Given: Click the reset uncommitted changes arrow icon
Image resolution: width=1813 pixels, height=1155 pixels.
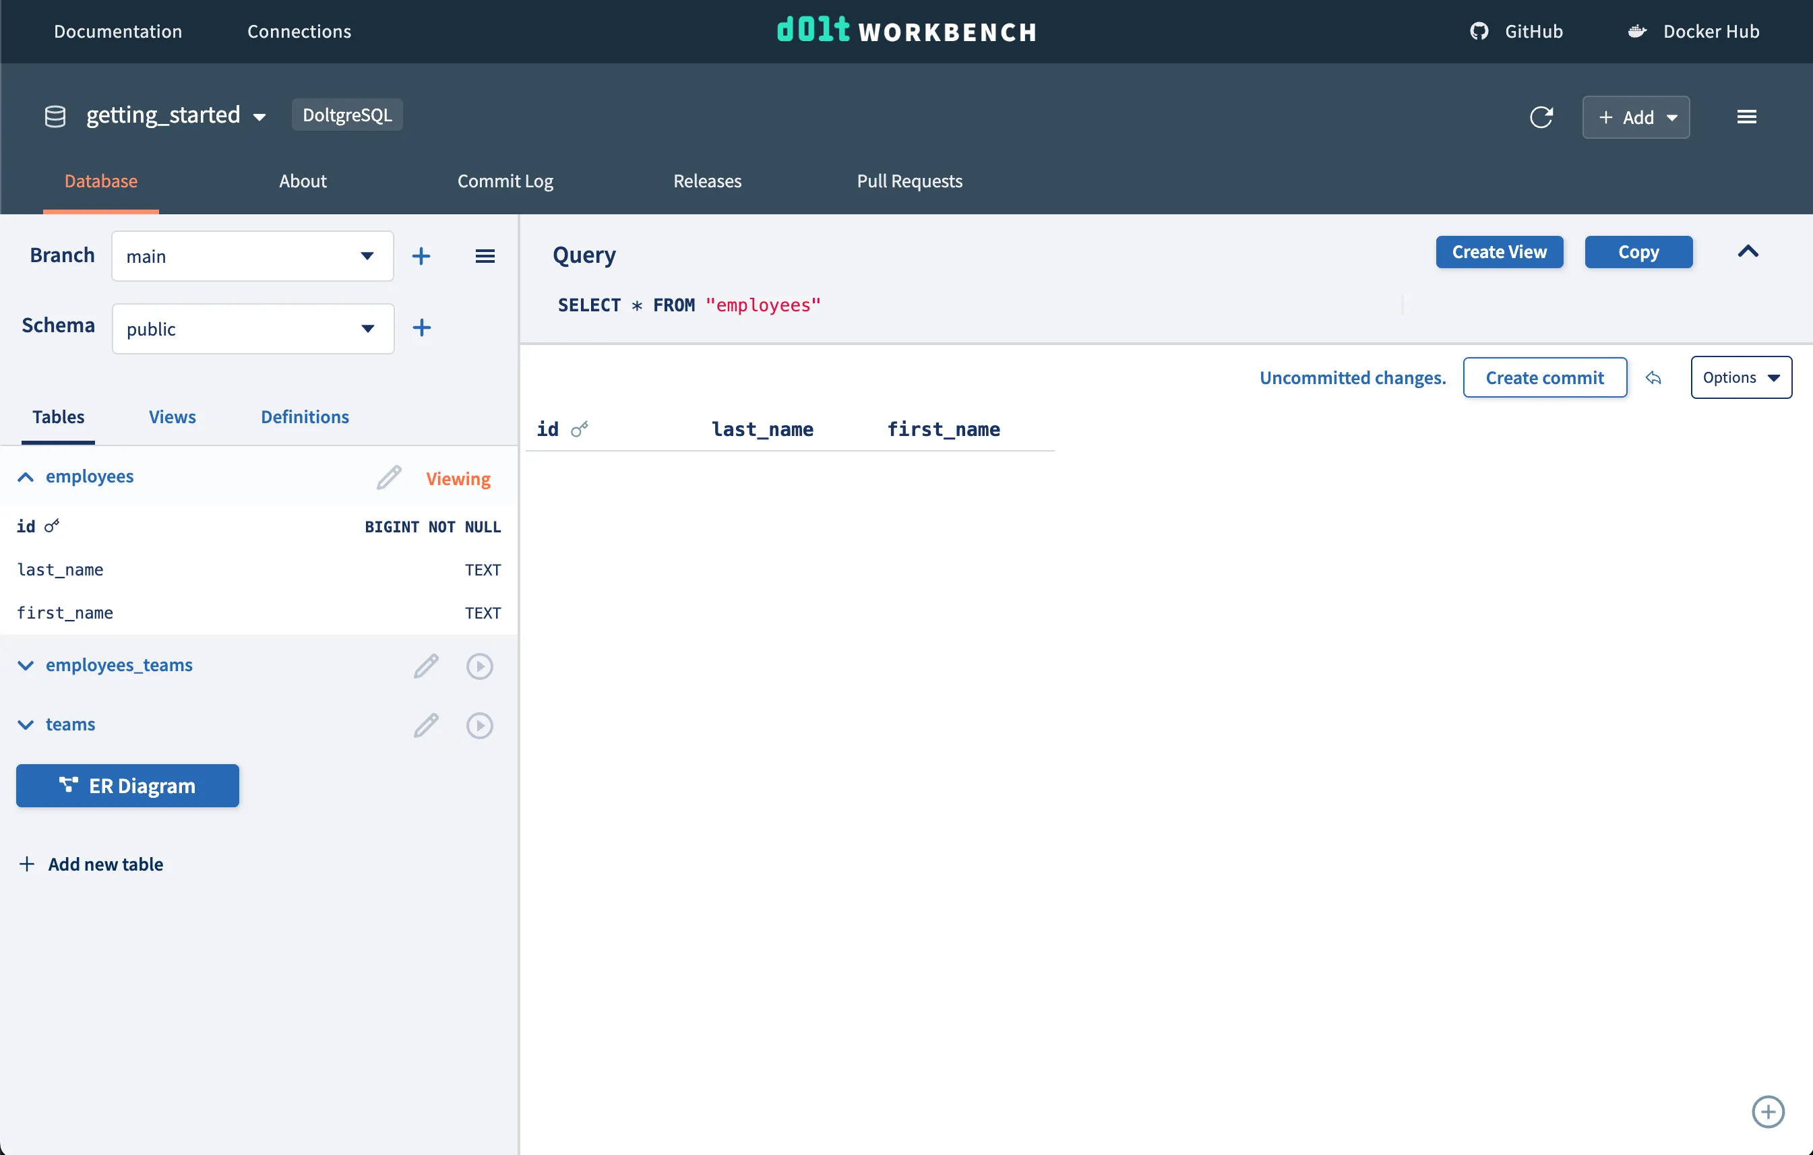Looking at the screenshot, I should click(1653, 377).
